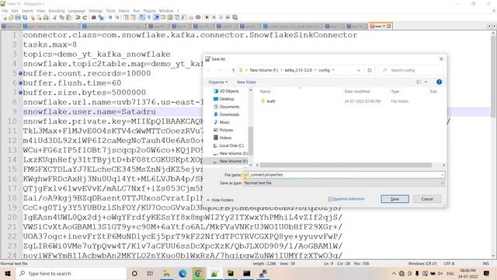Screen dimensions: 497x280
Task: Click horizontal scrollbar in file list
Action: click(346, 165)
